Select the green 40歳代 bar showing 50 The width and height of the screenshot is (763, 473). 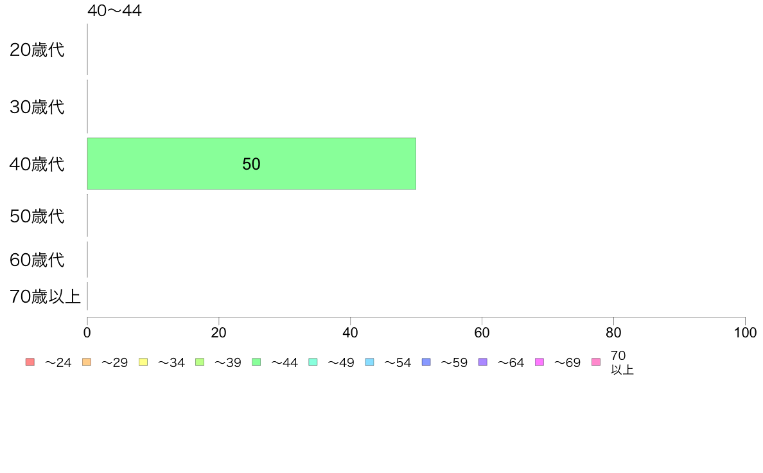tap(252, 164)
